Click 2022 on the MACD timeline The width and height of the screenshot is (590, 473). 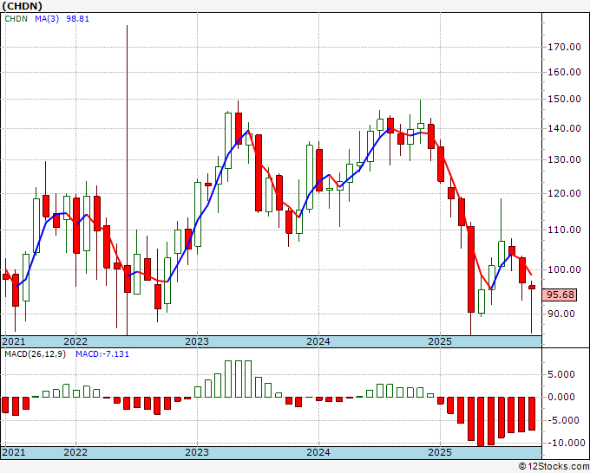(x=75, y=452)
